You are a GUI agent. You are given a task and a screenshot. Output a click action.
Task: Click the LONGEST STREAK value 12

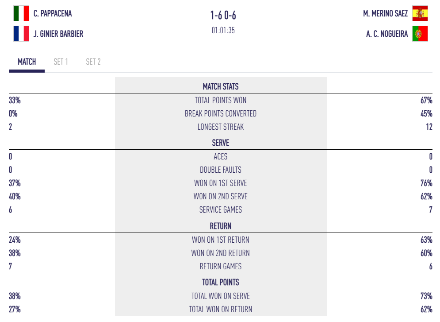tap(428, 127)
